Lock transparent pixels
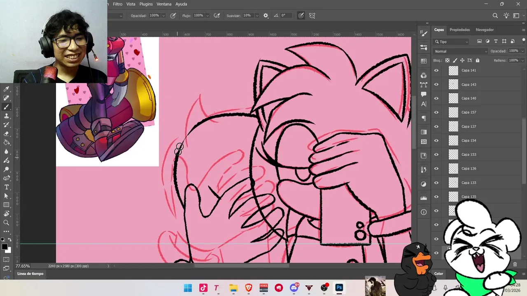 tap(447, 60)
